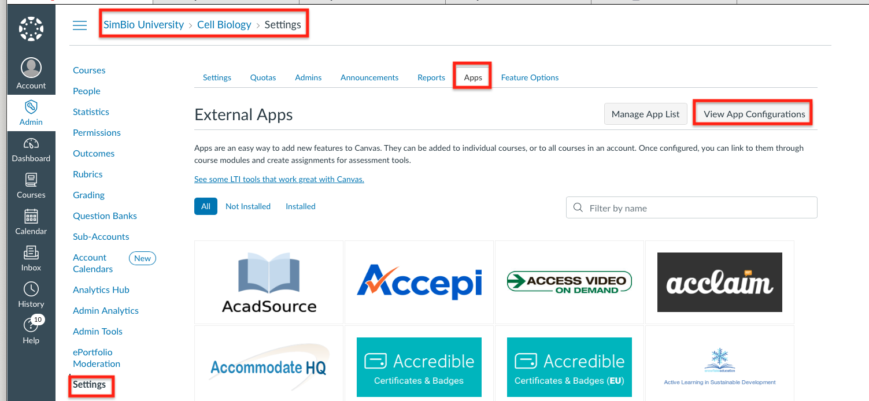Open the Acclaim app tile
This screenshot has height=401, width=869.
[x=720, y=283]
